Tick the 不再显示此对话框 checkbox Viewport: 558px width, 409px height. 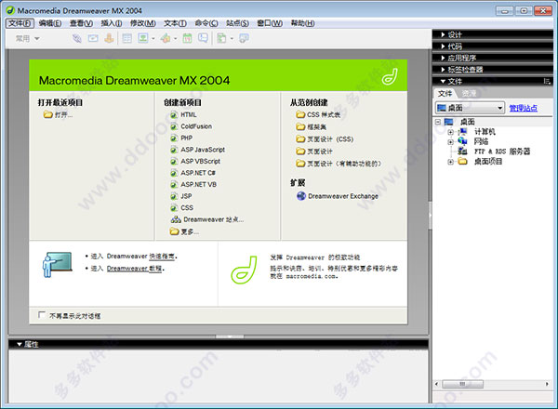(42, 315)
